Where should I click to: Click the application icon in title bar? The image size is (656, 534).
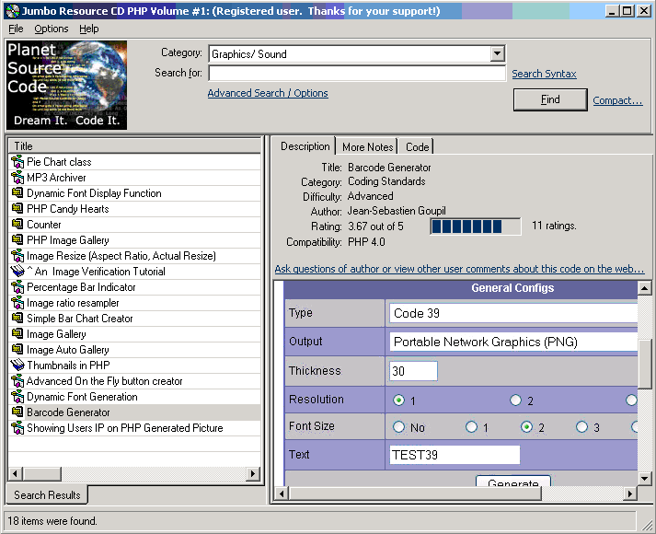13,11
